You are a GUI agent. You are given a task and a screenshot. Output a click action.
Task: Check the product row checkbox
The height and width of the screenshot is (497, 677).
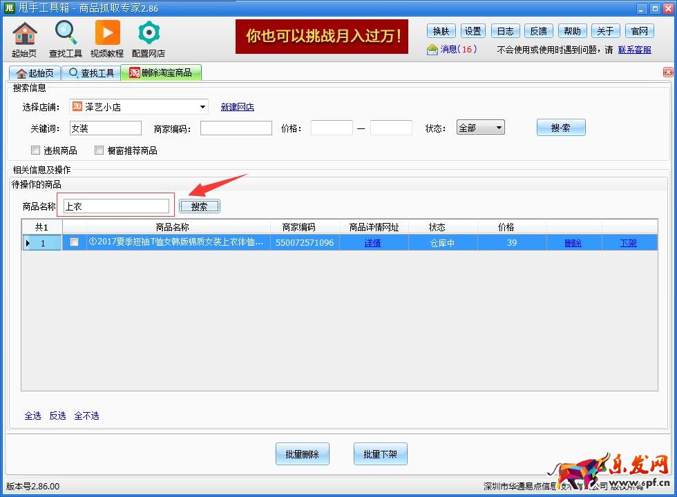pos(74,242)
